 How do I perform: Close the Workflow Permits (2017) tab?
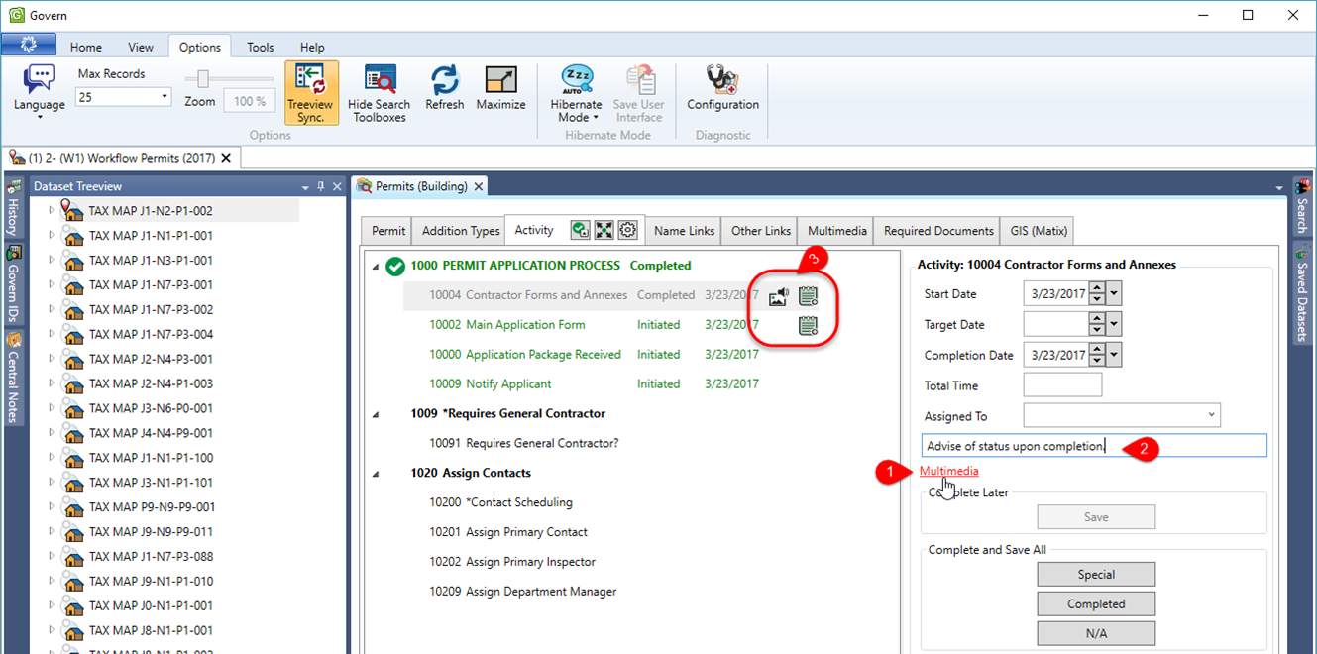(226, 158)
